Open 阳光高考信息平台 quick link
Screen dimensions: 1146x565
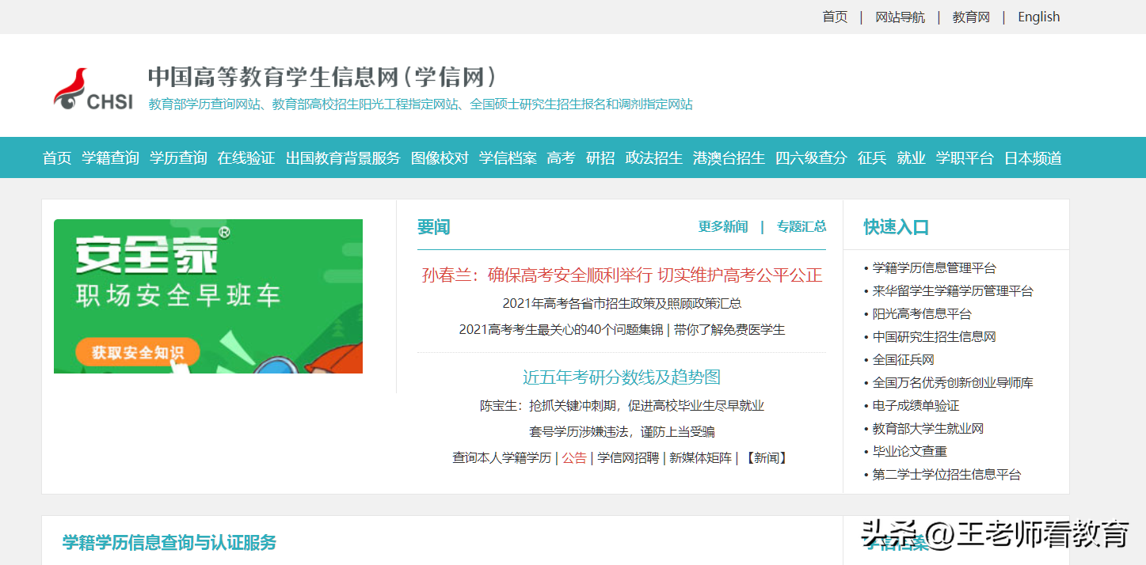tap(922, 314)
